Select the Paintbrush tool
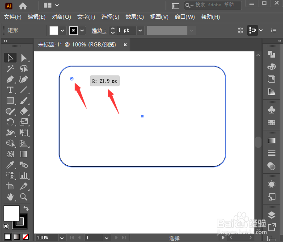This screenshot has width=283, height=242. pyautogui.click(x=24, y=100)
